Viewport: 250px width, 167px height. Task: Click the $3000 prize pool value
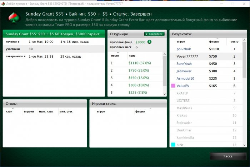click(x=140, y=42)
